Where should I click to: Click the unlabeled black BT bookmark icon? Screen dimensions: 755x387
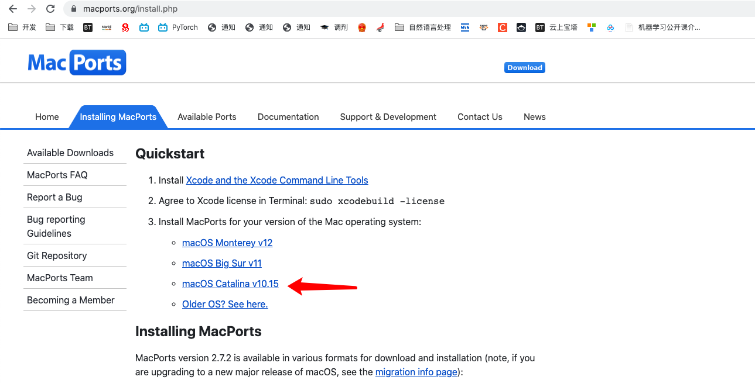[x=88, y=27]
